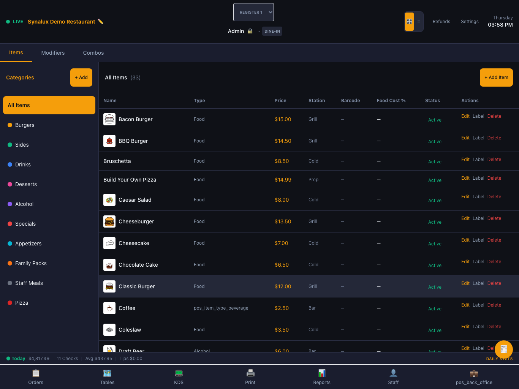This screenshot has width=519, height=389.
Task: Sort by the Price column header
Action: (x=280, y=101)
